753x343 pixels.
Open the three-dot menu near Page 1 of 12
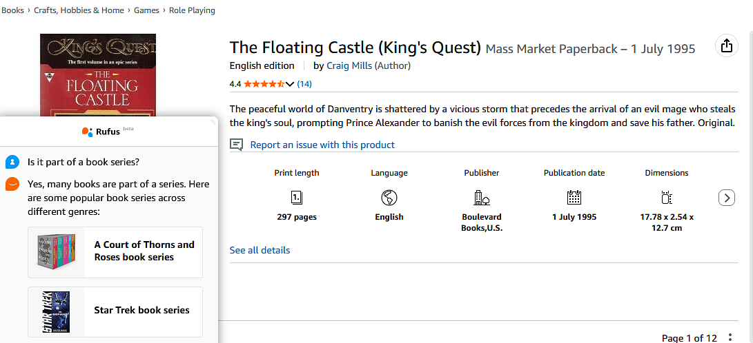tap(730, 337)
